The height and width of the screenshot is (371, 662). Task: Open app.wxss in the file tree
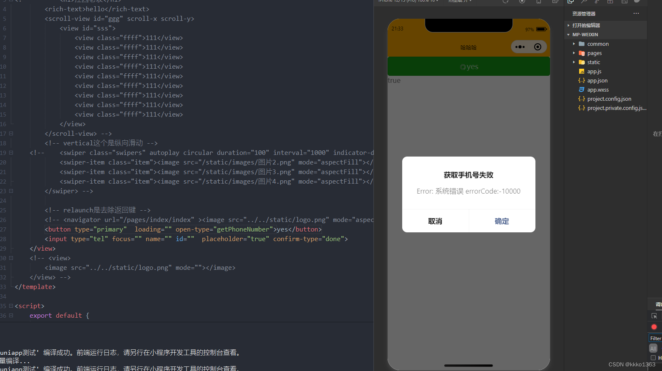[598, 90]
